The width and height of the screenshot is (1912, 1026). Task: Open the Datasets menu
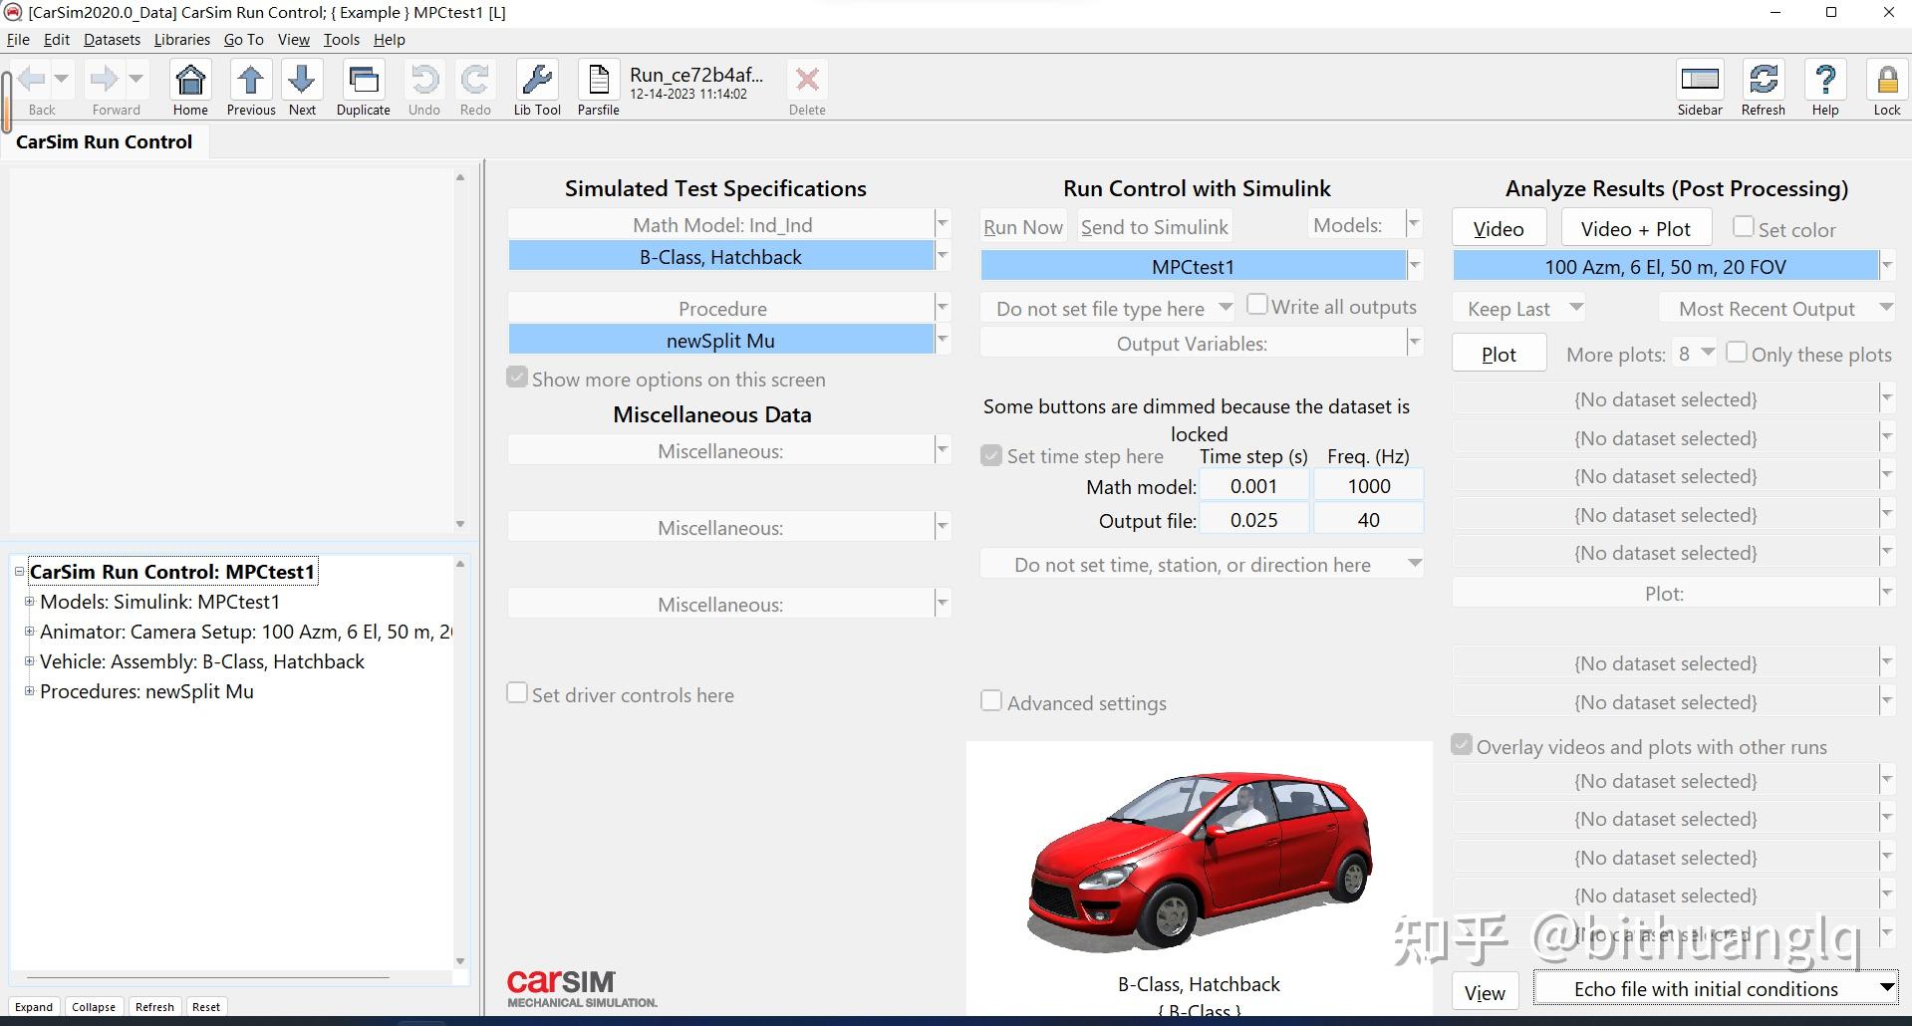112,40
